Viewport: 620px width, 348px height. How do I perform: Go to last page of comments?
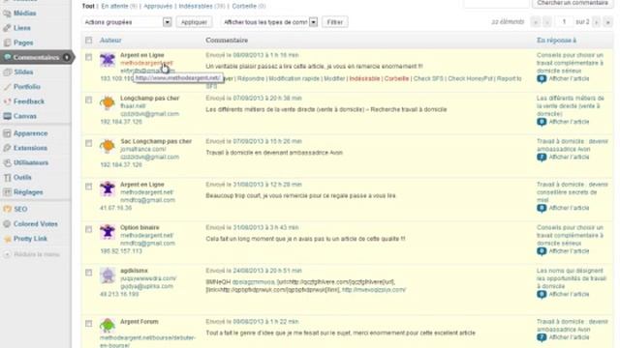(607, 22)
